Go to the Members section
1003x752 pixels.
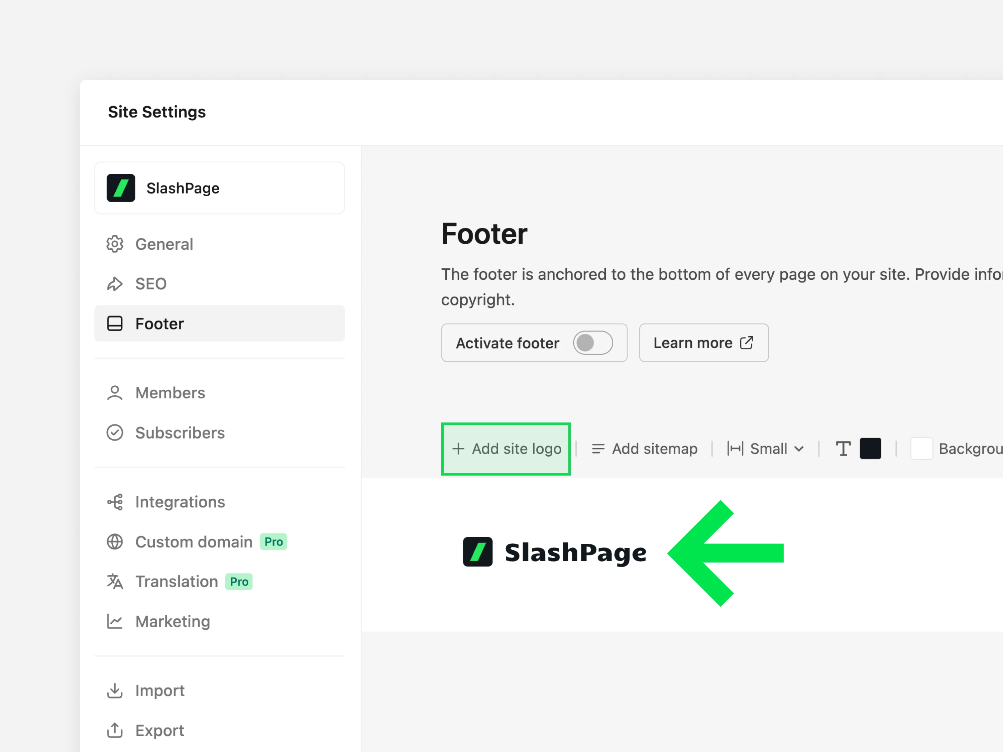coord(219,393)
